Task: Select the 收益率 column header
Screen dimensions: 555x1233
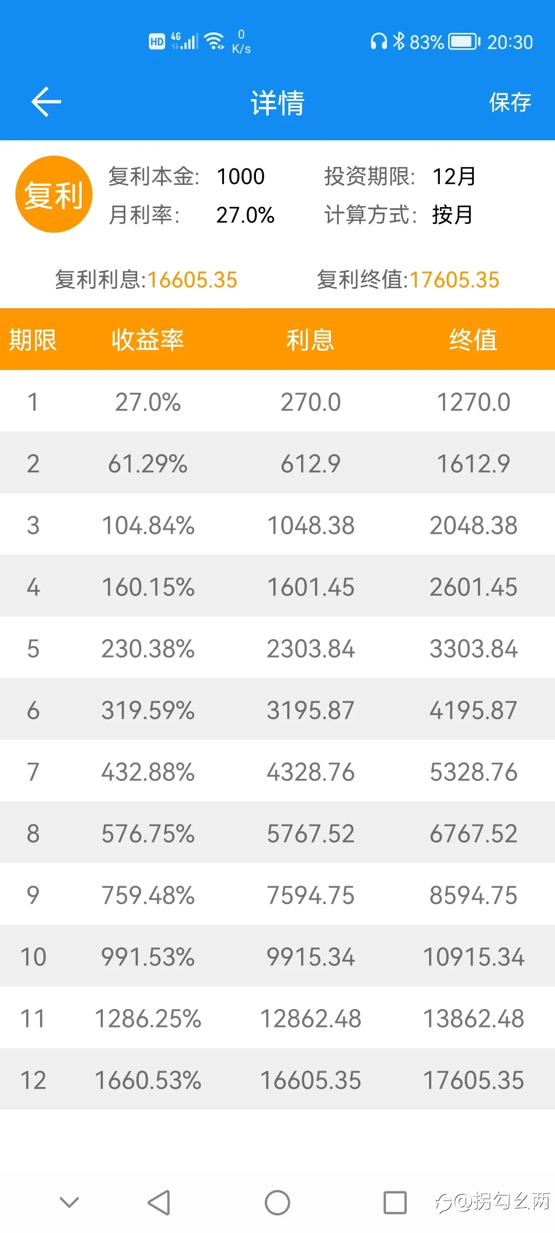Action: (x=147, y=340)
